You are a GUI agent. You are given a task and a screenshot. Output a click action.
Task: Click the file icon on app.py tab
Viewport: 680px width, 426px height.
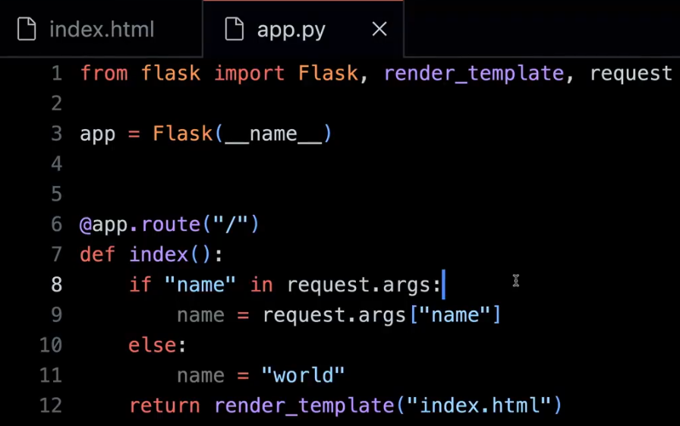point(235,30)
